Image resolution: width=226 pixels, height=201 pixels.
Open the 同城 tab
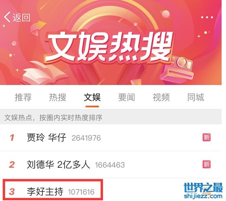[196, 97]
